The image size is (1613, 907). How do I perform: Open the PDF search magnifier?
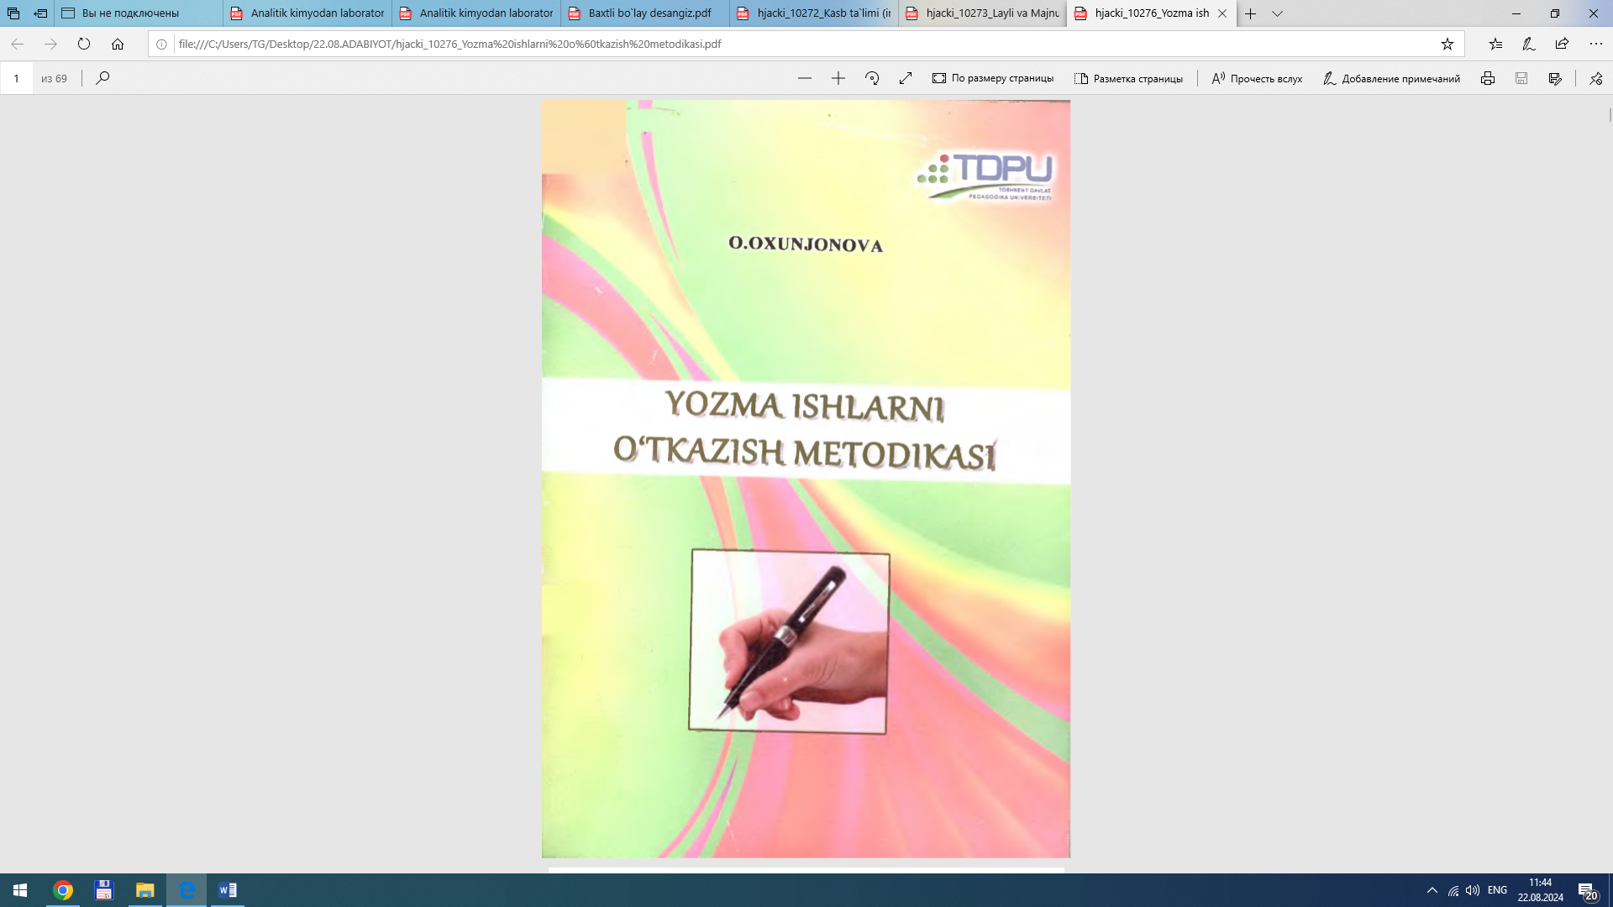[102, 78]
